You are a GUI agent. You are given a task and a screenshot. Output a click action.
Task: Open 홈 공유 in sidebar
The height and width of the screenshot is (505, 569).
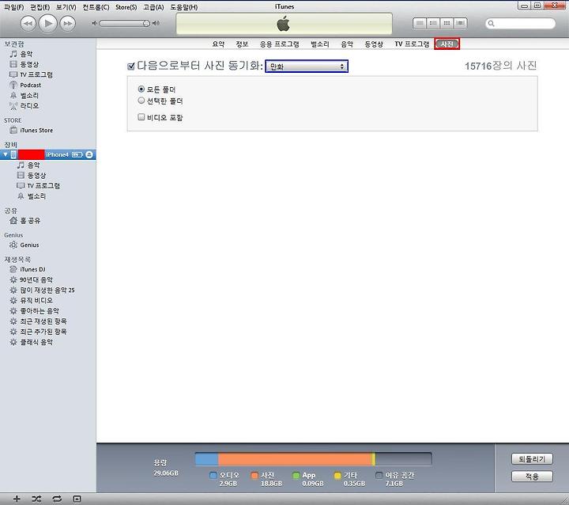click(x=30, y=221)
